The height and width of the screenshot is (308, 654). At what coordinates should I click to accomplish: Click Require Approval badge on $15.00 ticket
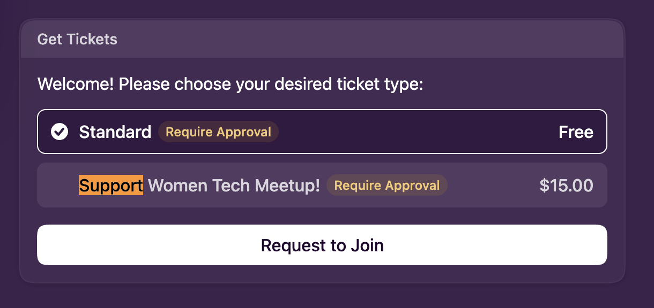(x=387, y=186)
